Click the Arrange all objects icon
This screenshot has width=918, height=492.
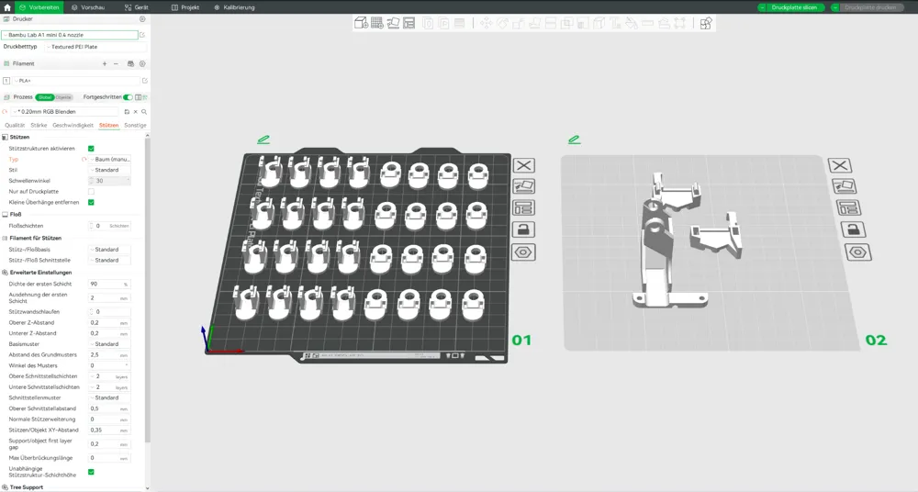(x=409, y=23)
